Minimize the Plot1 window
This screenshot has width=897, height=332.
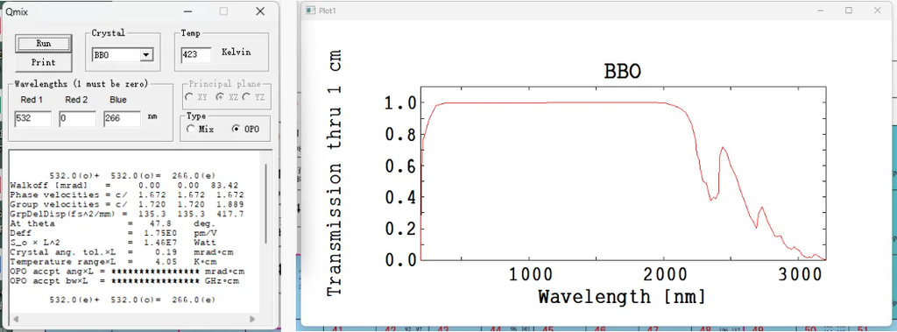[821, 11]
